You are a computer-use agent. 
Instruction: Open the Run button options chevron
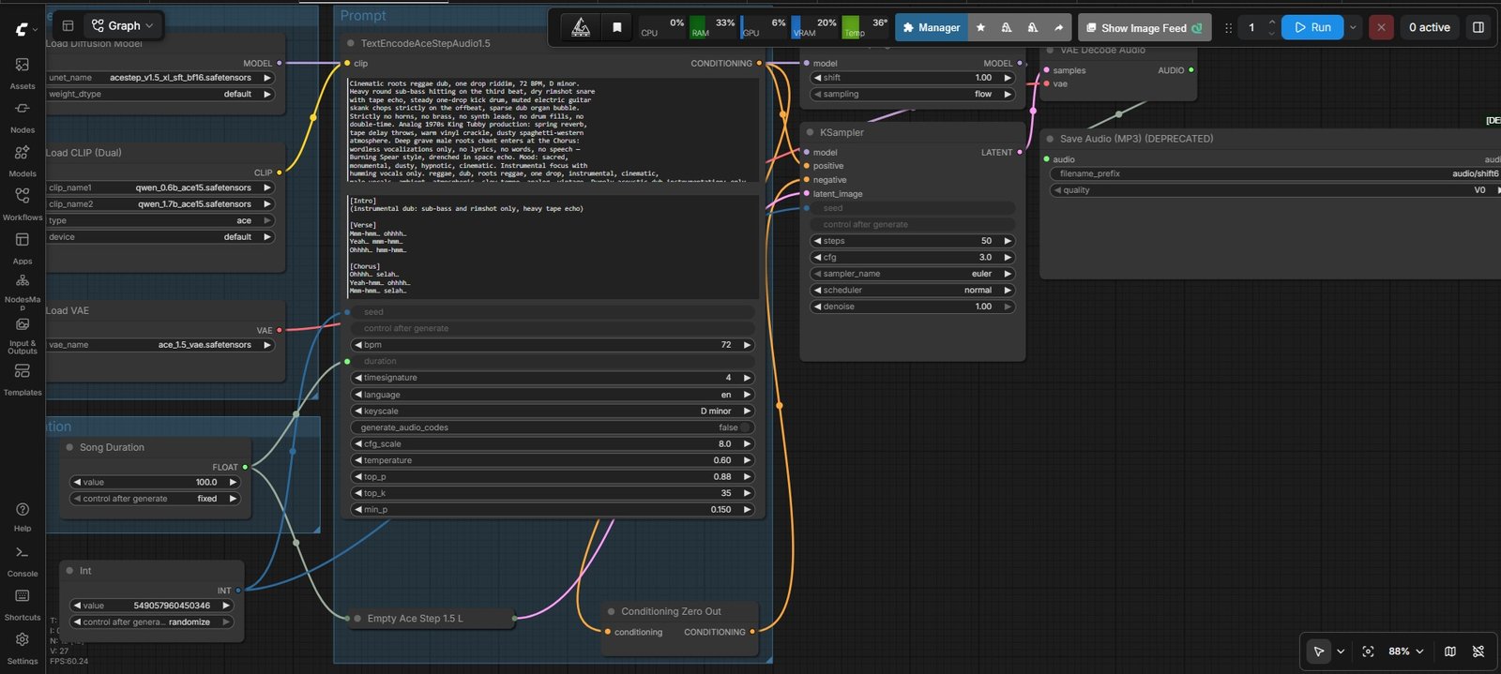[x=1353, y=27]
